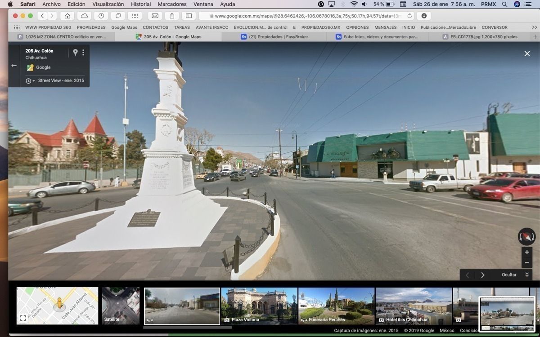Viewport: 540px width, 337px height.
Task: Open the Edición menu
Action: tap(76, 4)
